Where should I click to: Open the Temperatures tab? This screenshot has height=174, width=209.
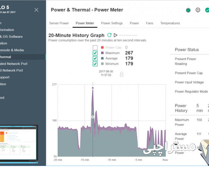click(170, 23)
